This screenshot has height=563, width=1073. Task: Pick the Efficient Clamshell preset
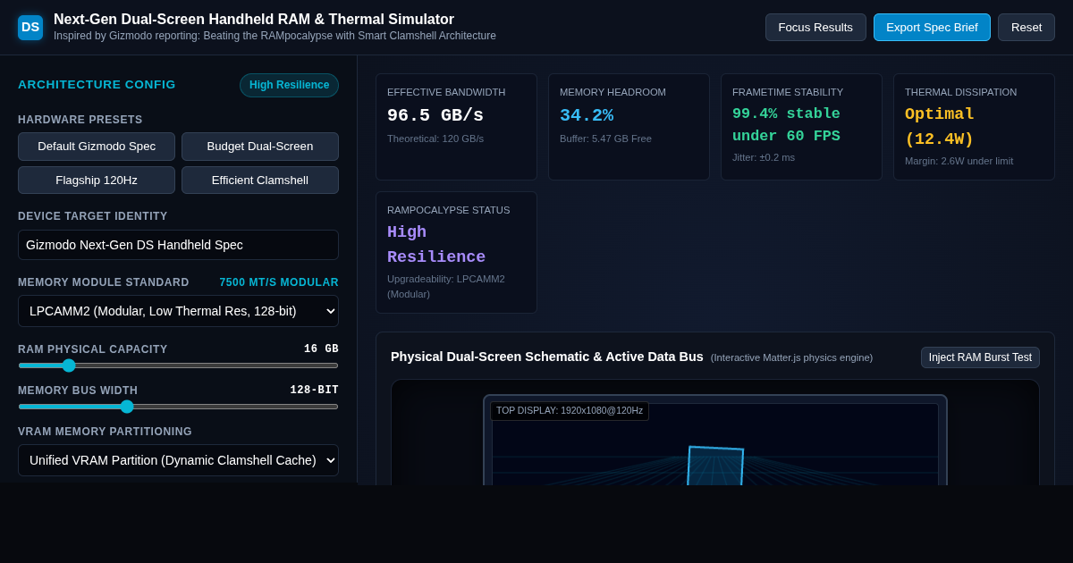click(260, 181)
